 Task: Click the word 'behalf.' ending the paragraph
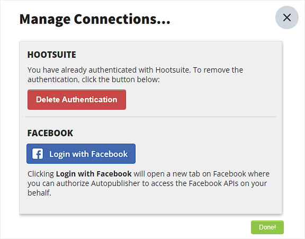click(x=39, y=193)
